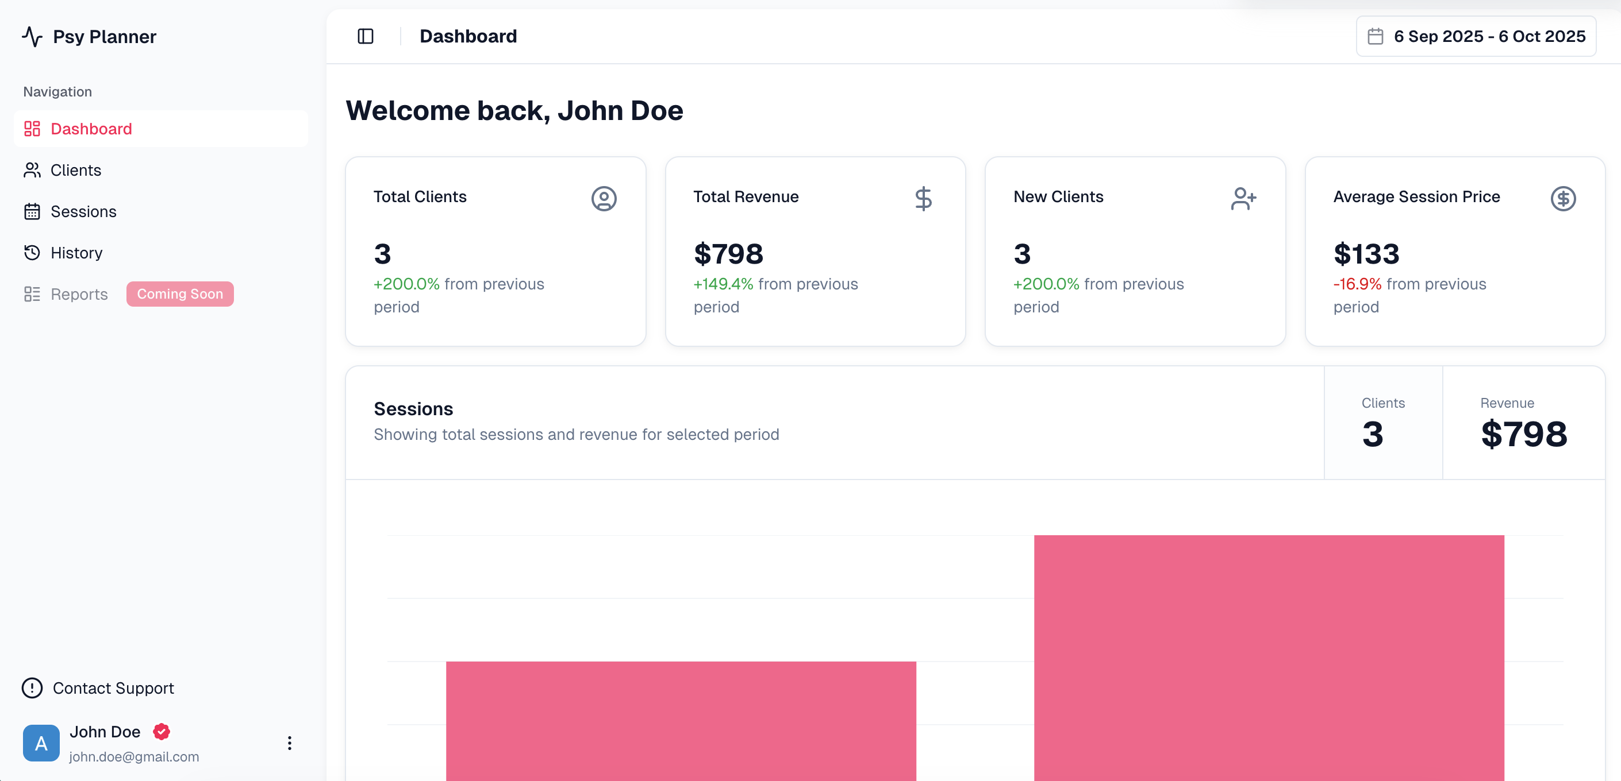
Task: Click the calendar icon in date range
Action: click(x=1375, y=37)
